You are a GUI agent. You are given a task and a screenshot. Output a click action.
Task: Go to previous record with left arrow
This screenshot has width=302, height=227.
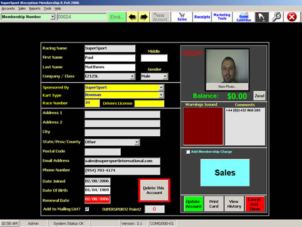click(132, 17)
